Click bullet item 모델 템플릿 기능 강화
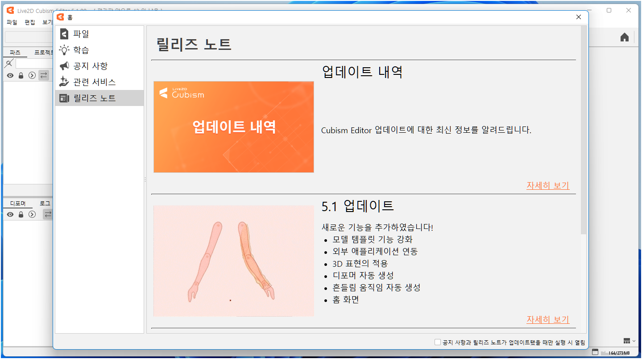Screen dimensions: 642x359 tap(373, 240)
